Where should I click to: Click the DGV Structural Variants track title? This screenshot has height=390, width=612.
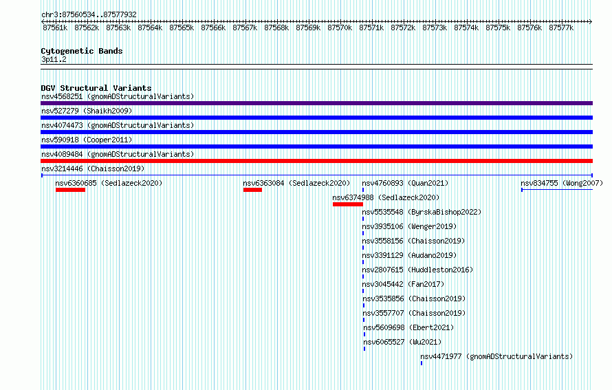click(x=96, y=88)
